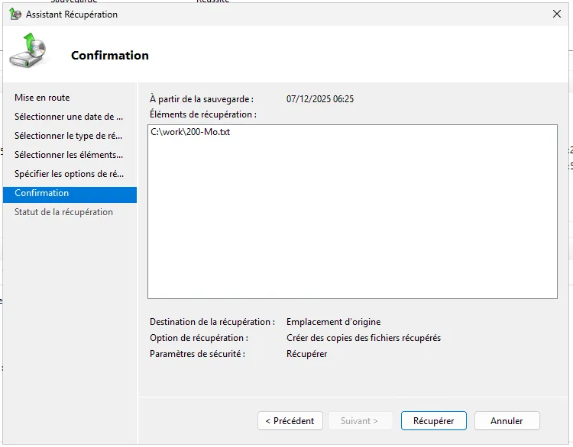
Task: Select the Sélectionner le type step
Action: click(x=69, y=136)
